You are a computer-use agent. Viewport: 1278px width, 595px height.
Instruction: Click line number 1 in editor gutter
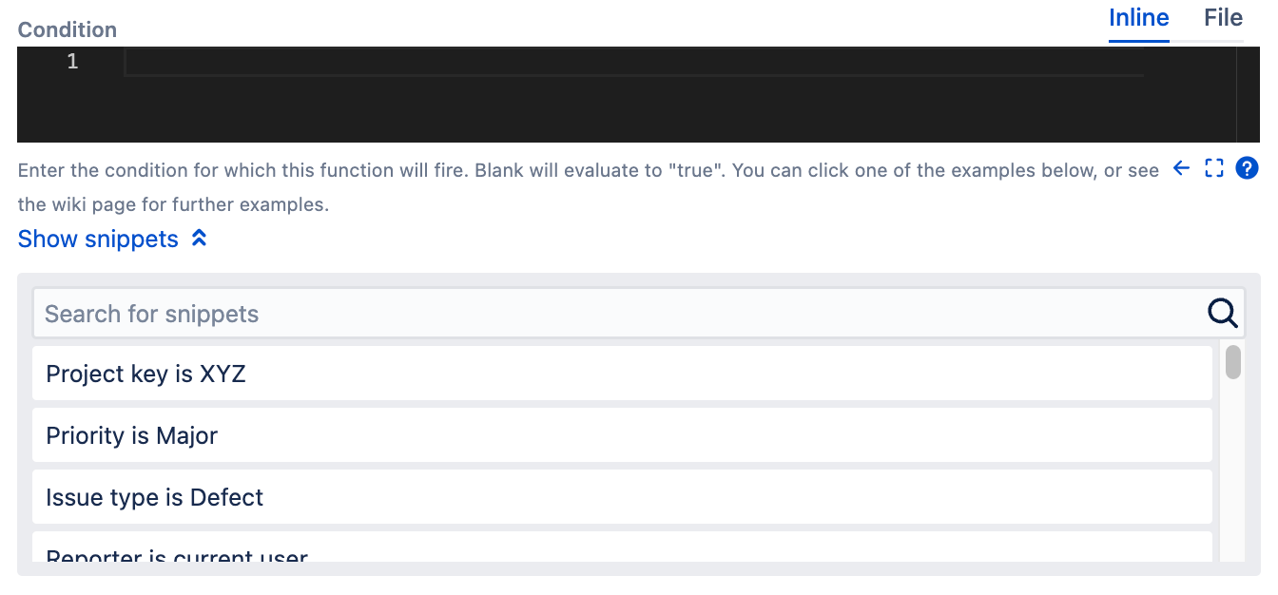72,62
